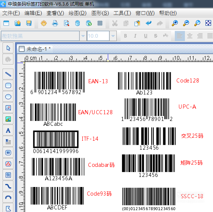
Task: Toggle bold formatting button
Action: click(125, 36)
